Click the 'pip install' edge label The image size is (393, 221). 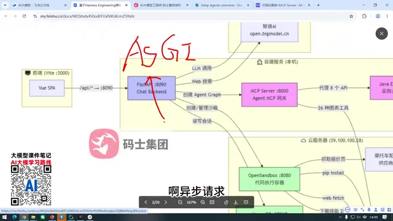click(333, 173)
